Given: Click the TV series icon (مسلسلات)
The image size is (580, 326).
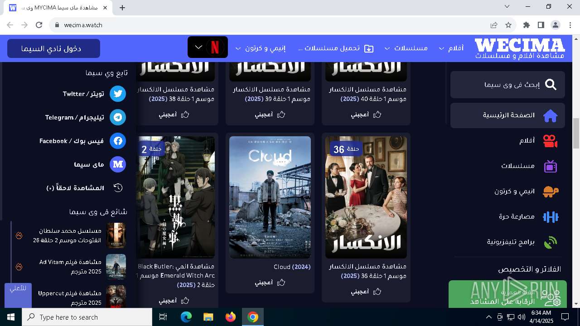Looking at the screenshot, I should [550, 166].
